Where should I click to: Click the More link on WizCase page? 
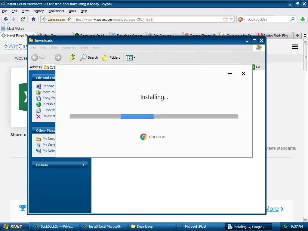click(275, 209)
